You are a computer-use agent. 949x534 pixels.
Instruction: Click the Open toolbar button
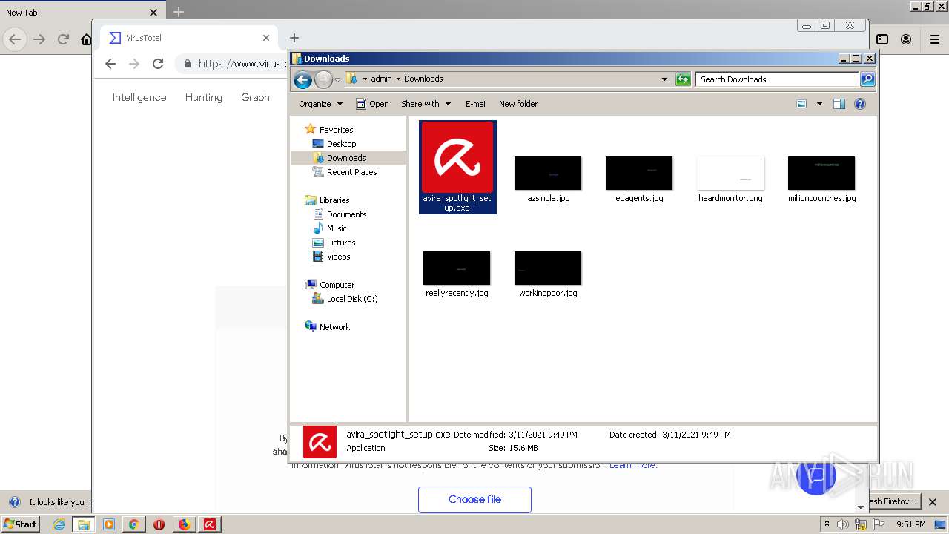tap(372, 104)
